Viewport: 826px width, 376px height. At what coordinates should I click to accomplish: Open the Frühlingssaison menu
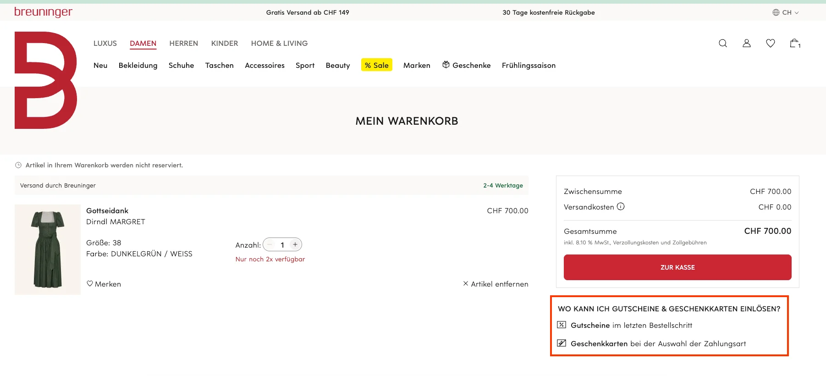(x=529, y=65)
